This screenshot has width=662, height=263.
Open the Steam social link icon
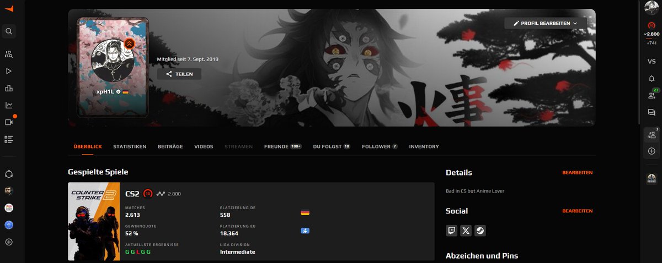(x=480, y=231)
